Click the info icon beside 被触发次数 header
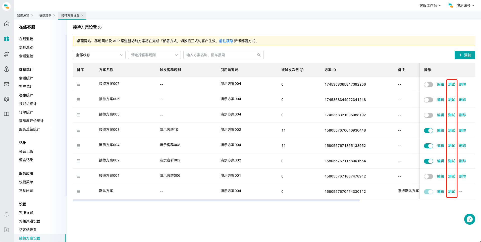This screenshot has width=481, height=242. coord(302,70)
